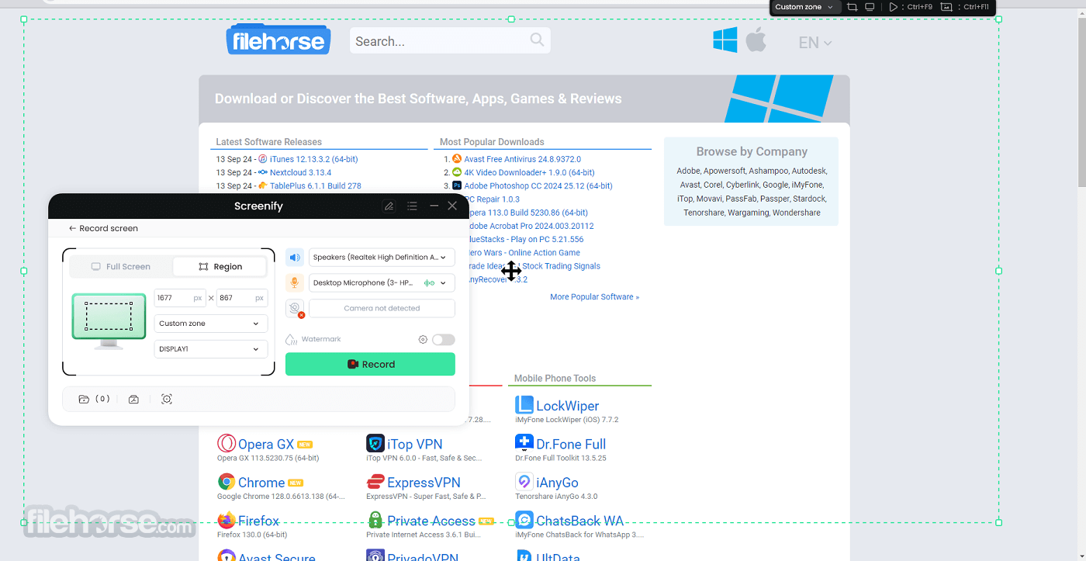Open the annotation pen icon in Screenify title bar
1086x561 pixels.
pos(389,206)
